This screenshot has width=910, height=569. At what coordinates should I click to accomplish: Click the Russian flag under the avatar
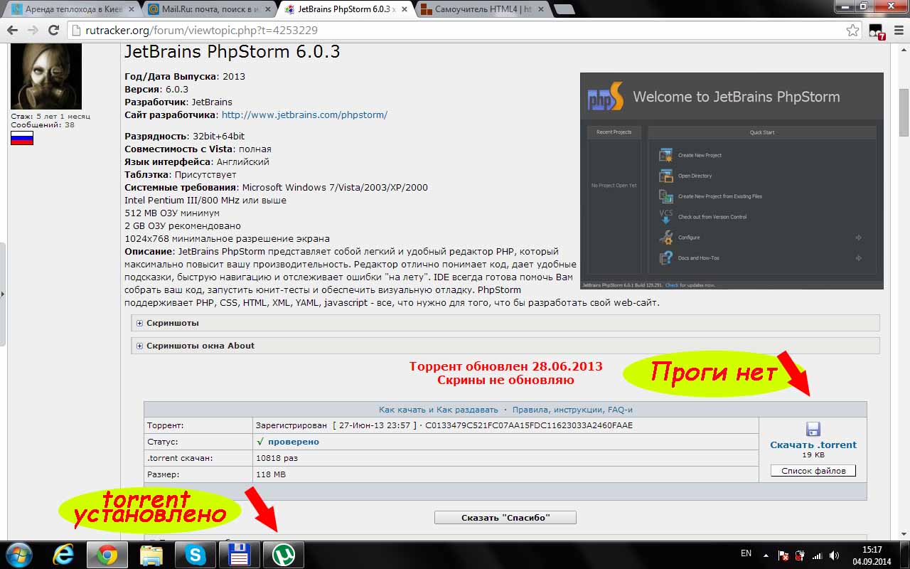point(22,138)
